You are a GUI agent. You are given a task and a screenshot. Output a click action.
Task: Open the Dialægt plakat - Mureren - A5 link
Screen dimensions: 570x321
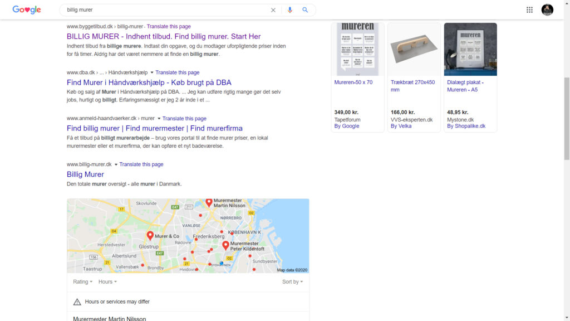click(x=465, y=86)
